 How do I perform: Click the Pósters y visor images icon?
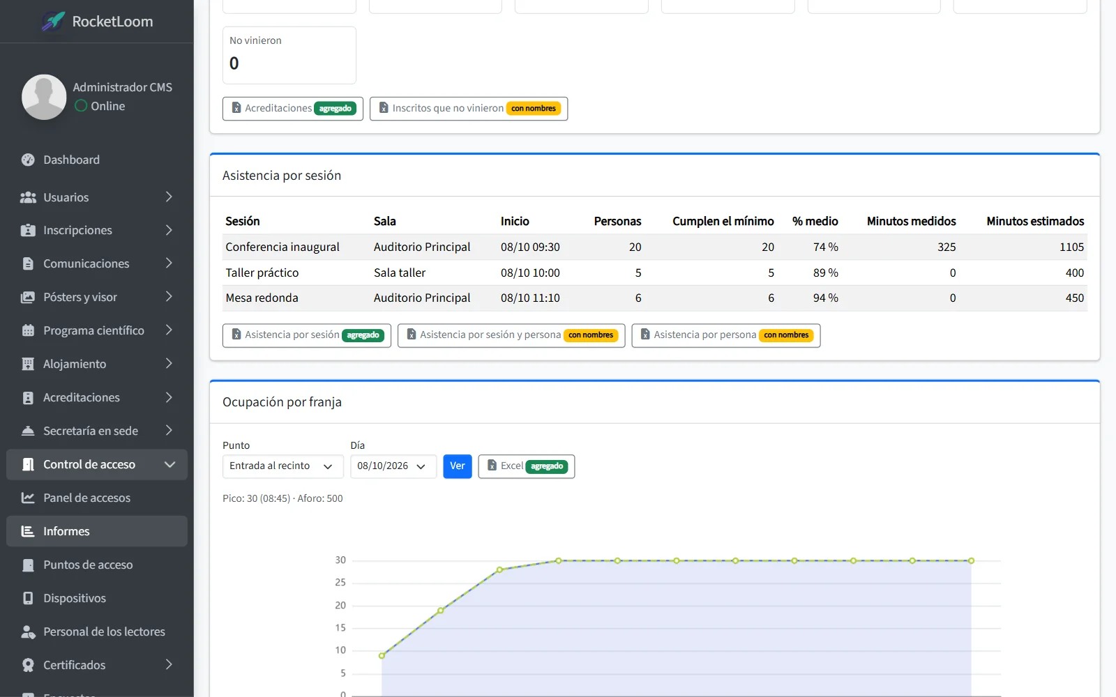coord(28,297)
